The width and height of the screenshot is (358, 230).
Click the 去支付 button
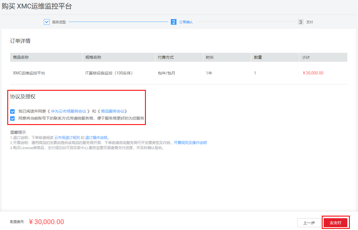pos(336,223)
